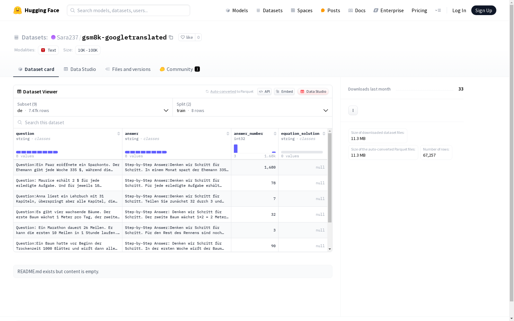The width and height of the screenshot is (514, 321).
Task: Click the Sign Up button
Action: coord(483,10)
